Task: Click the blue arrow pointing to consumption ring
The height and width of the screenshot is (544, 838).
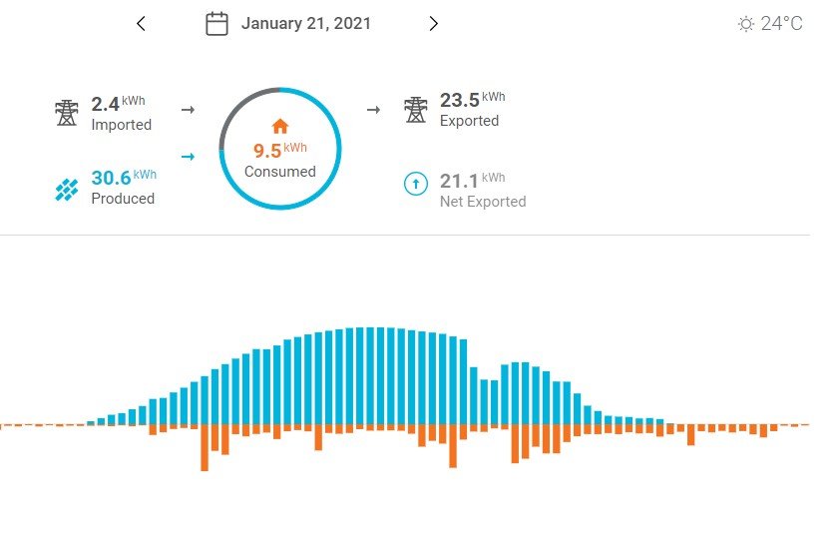Action: (x=188, y=157)
